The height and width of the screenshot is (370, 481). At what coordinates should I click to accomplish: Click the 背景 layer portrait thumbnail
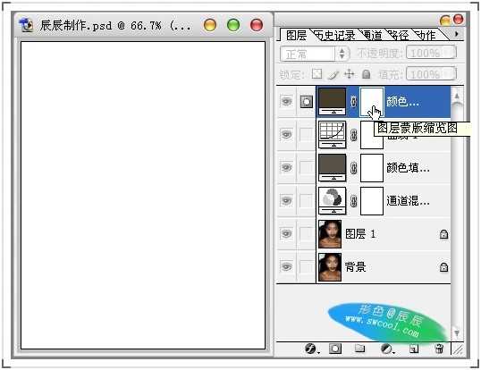click(330, 267)
